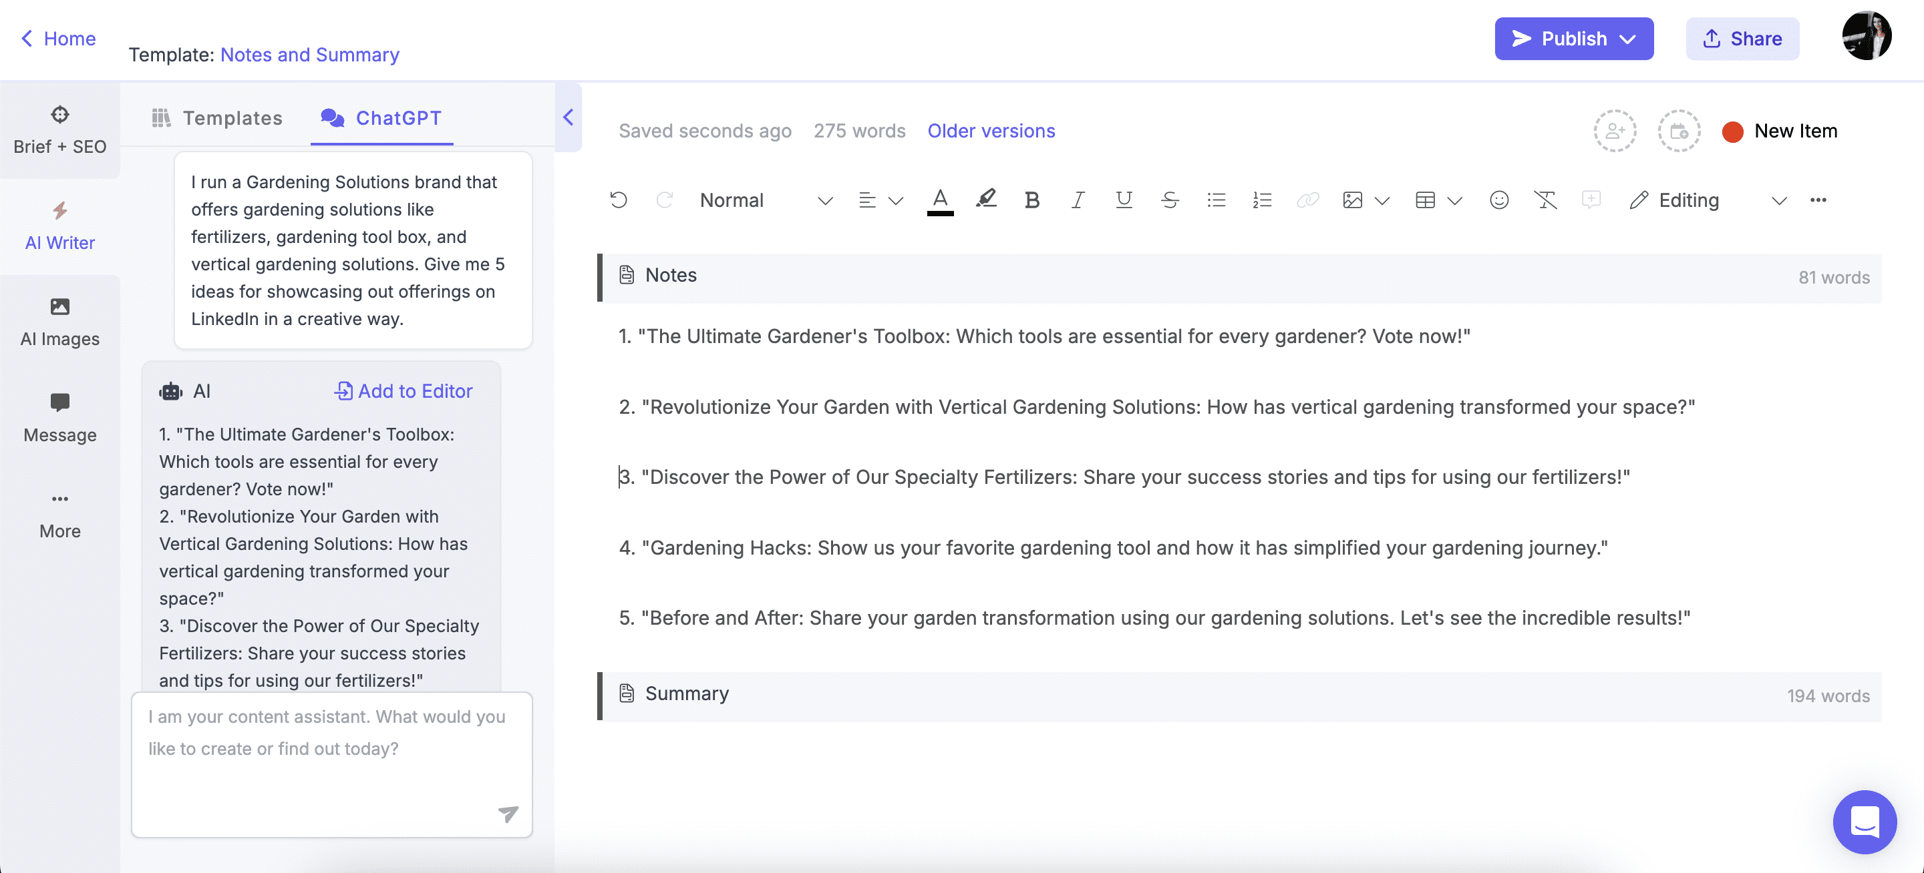Click note 3 about Specialty Fertilizers
Image resolution: width=1924 pixels, height=873 pixels.
pos(1124,477)
